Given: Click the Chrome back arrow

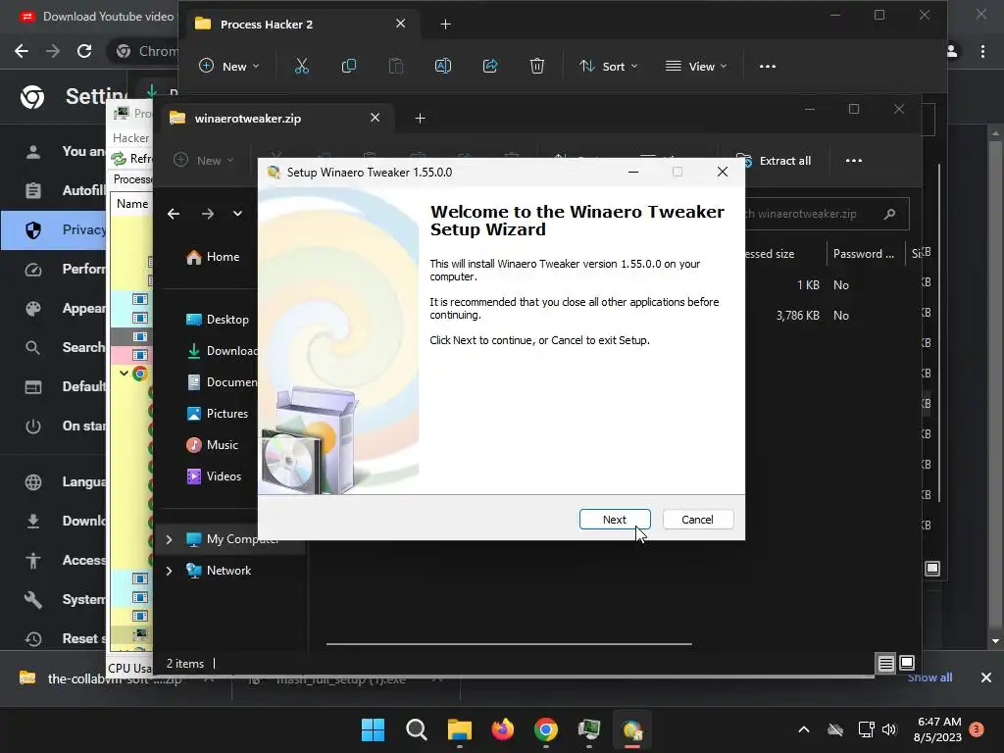Looking at the screenshot, I should pyautogui.click(x=22, y=51).
